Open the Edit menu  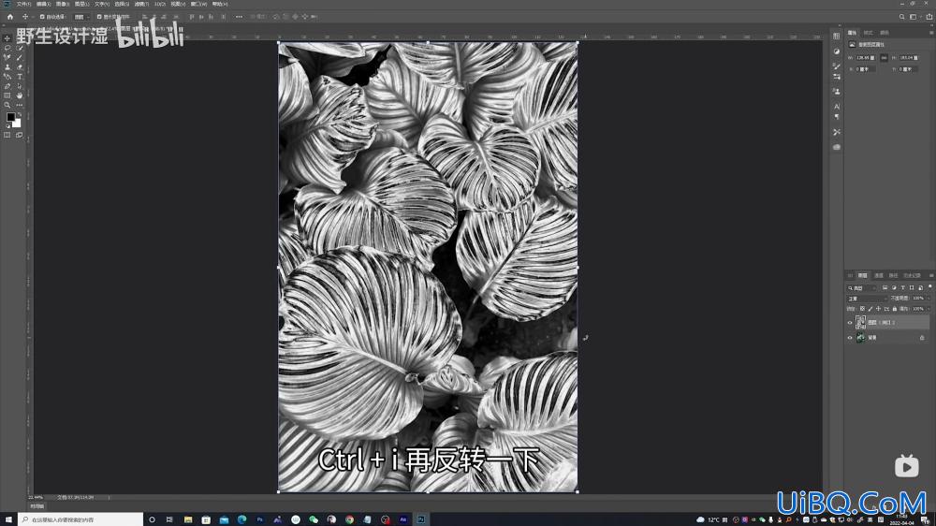click(x=43, y=4)
